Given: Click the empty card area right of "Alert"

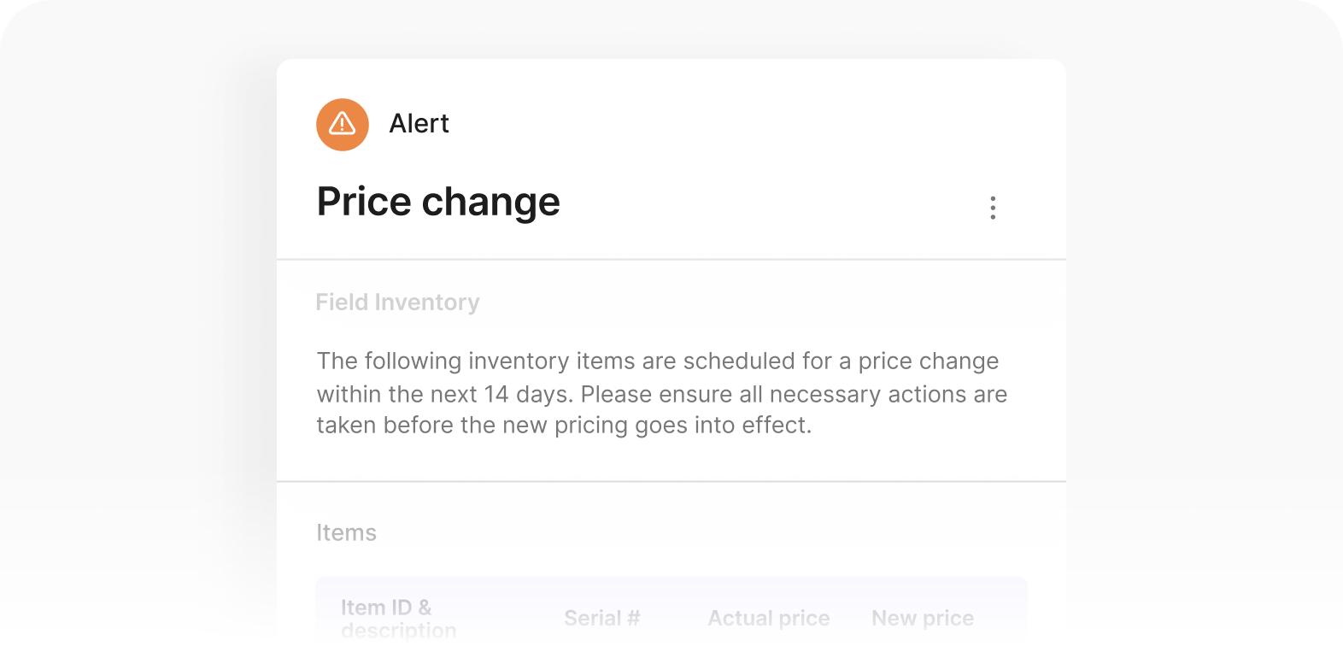Looking at the screenshot, I should (x=726, y=124).
